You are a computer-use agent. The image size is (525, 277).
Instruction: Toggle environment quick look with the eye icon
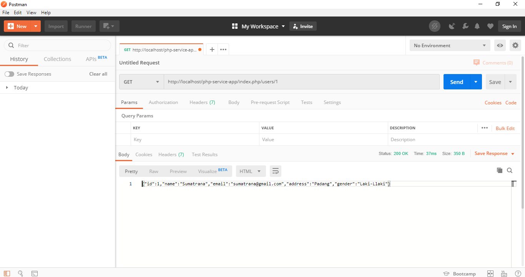point(500,45)
